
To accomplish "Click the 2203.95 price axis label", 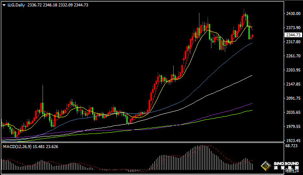I will click(293, 70).
